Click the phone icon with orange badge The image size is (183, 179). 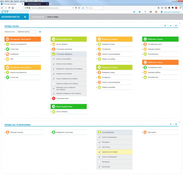[151, 12]
